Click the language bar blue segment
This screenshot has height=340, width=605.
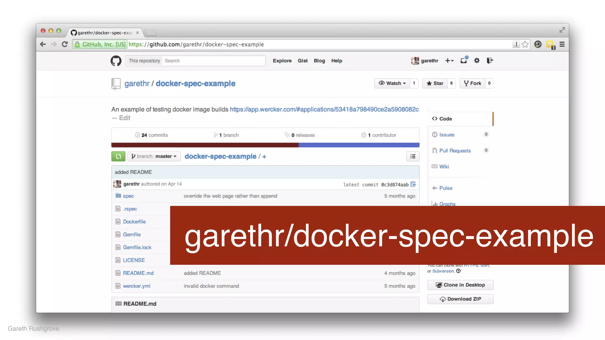point(359,145)
